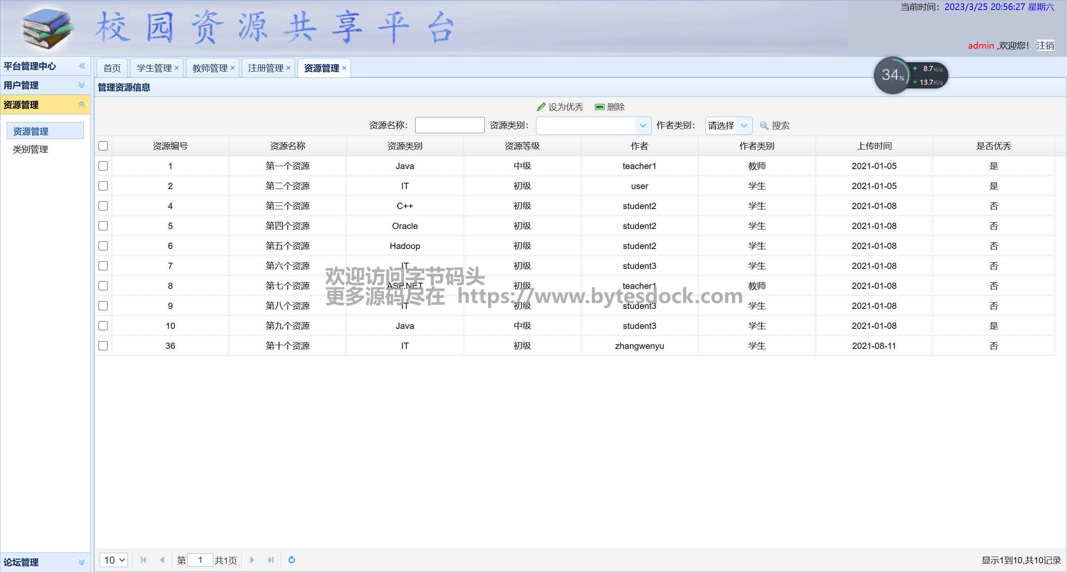Screen dimensions: 1067x572
Task: Check the select-all checkbox in table header
Action: 103,146
